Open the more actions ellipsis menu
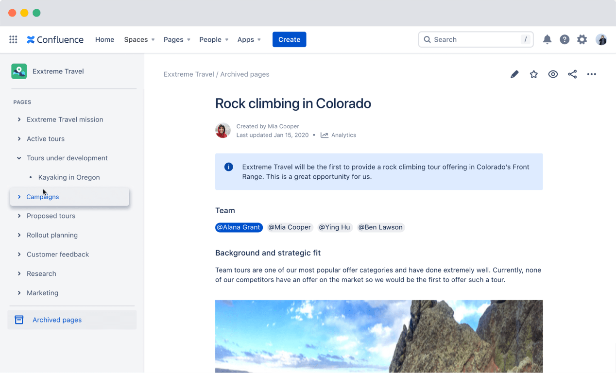 pos(592,74)
